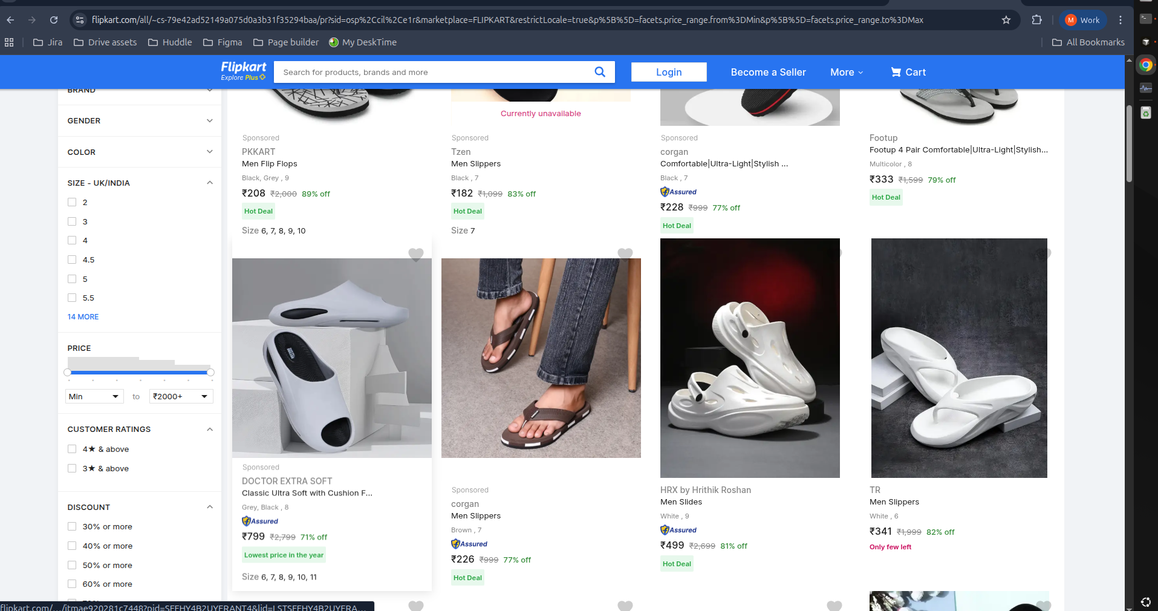The height and width of the screenshot is (611, 1158).
Task: Wishlist the DOCTOR EXTRA SOFT slides with heart
Action: 416,255
